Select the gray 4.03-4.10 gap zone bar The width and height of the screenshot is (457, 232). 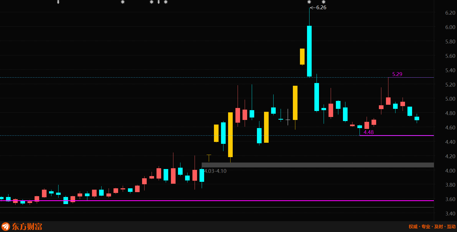pyautogui.click(x=318, y=165)
